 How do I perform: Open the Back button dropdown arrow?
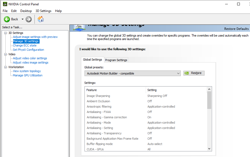[x=22, y=19]
